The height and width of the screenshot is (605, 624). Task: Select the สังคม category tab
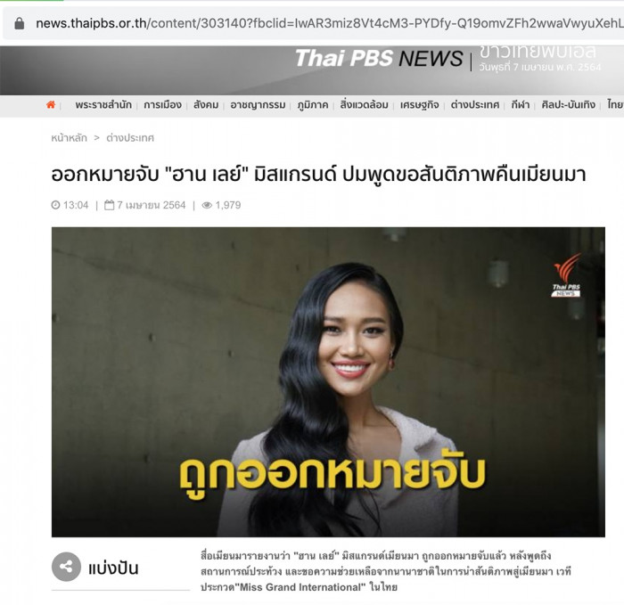coord(206,105)
